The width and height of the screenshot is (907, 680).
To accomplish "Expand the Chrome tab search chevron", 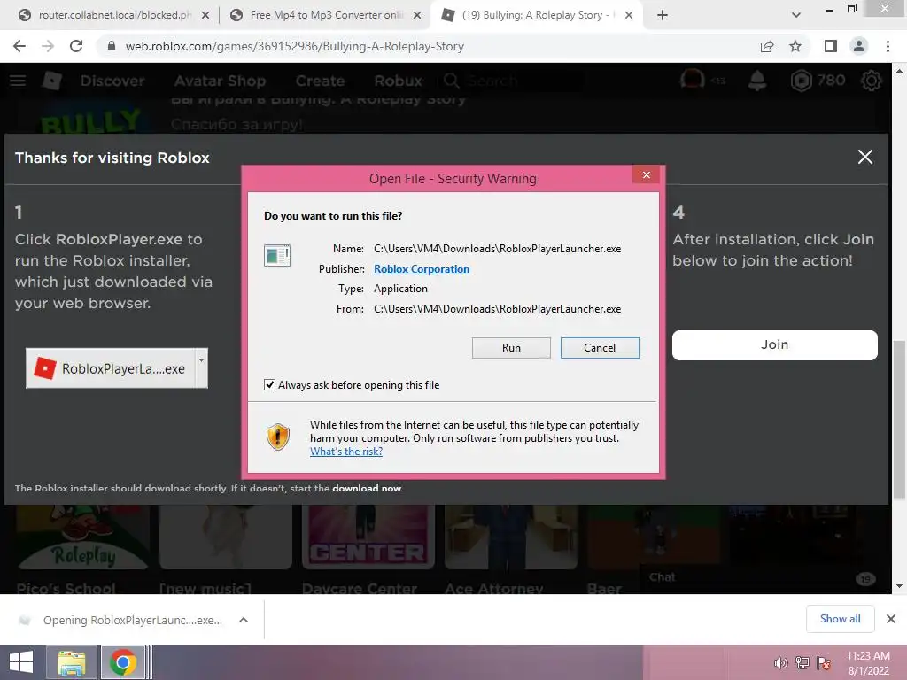I will click(x=796, y=16).
